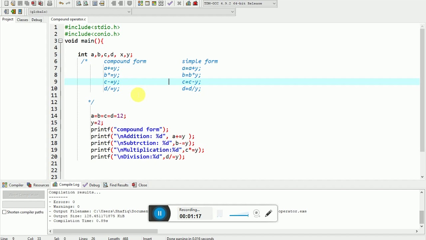426x240 pixels.
Task: Click the Goto Line toolbar icon
Action: point(102,3)
